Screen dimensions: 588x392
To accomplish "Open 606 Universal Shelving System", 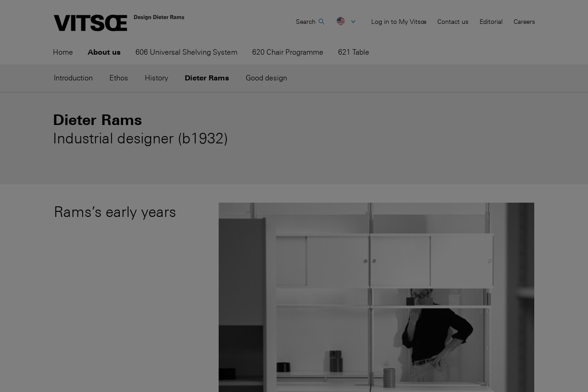I will 187,52.
